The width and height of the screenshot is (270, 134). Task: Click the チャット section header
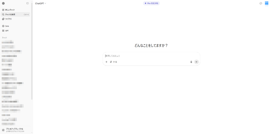pos(4,38)
